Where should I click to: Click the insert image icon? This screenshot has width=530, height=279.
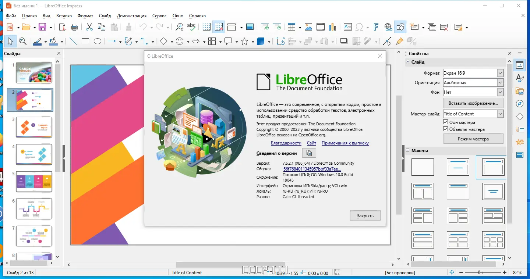coord(308,27)
